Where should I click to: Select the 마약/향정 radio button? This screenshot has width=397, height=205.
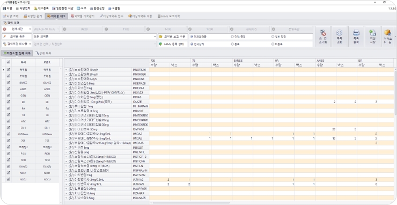click(232, 36)
